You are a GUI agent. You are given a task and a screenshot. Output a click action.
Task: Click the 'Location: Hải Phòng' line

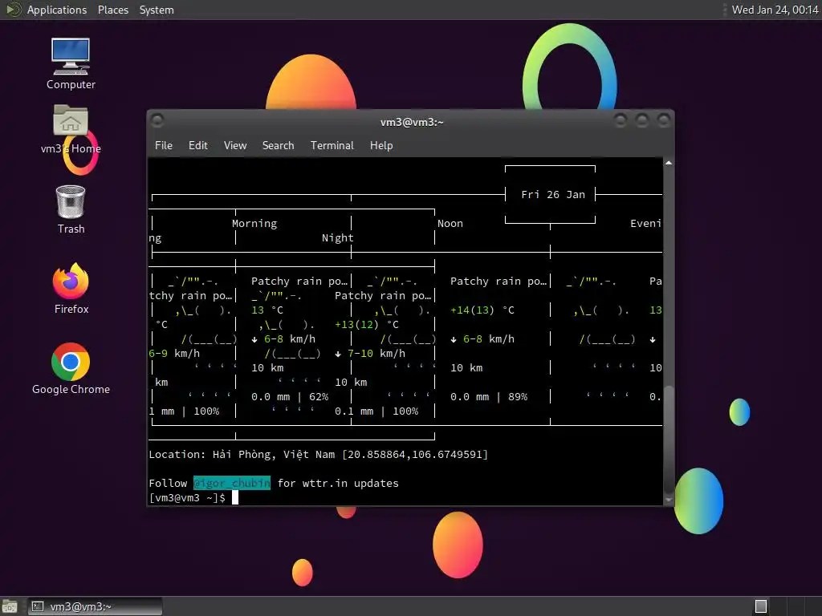pyautogui.click(x=319, y=454)
